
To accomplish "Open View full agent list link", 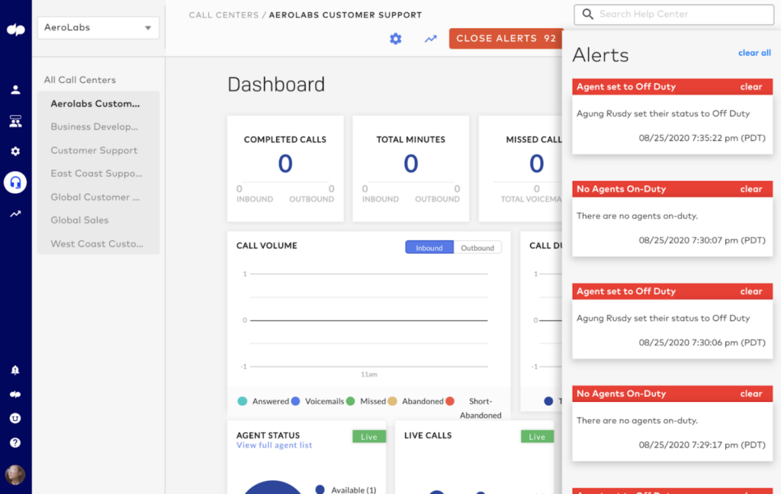I will pyautogui.click(x=274, y=445).
